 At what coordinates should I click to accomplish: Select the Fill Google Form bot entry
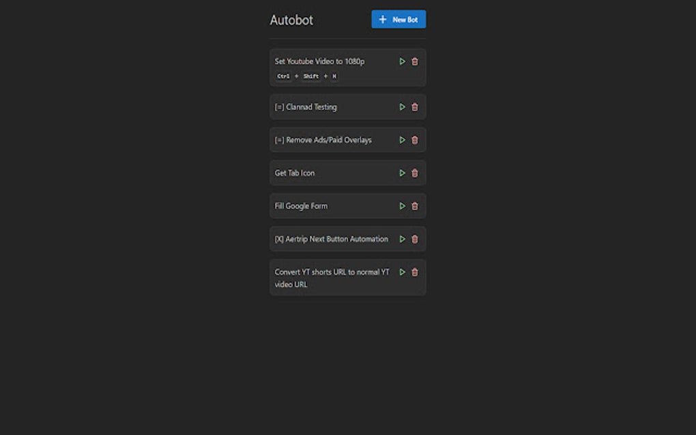[x=301, y=205]
